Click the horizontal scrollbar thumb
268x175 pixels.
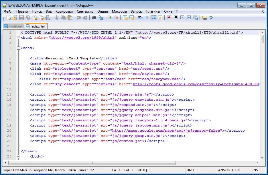point(92,163)
